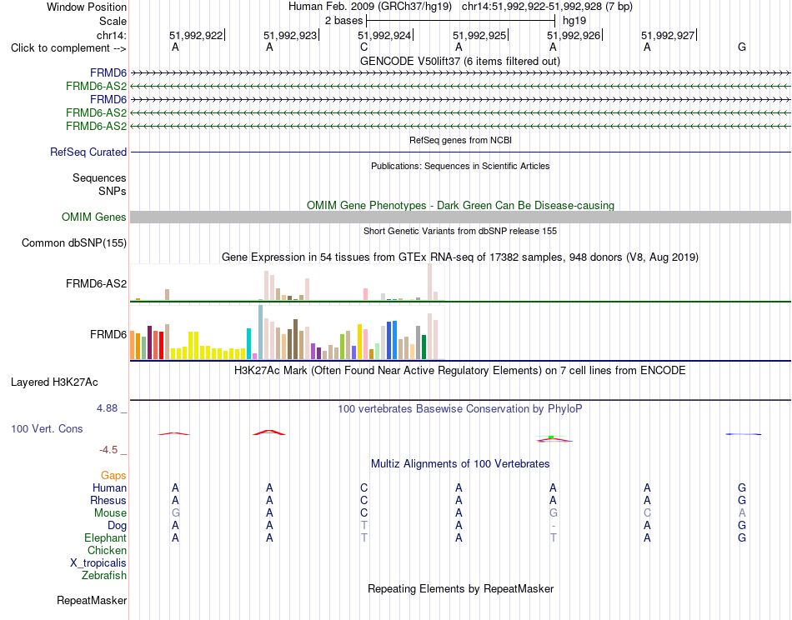The image size is (792, 620).
Task: Click coordinate label 51,992,925
Action: click(x=479, y=35)
